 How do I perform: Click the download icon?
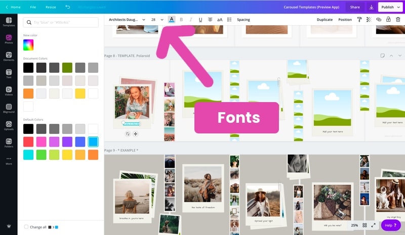point(371,7)
